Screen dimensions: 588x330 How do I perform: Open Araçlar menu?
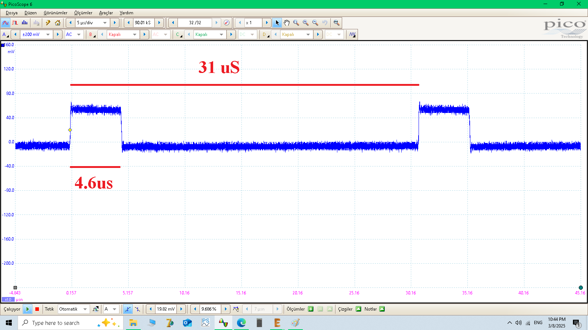tap(106, 13)
